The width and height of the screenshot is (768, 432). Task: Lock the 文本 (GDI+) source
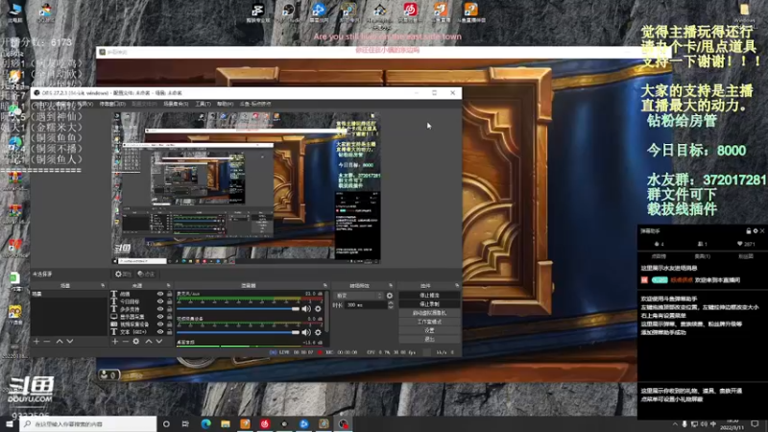(170, 331)
